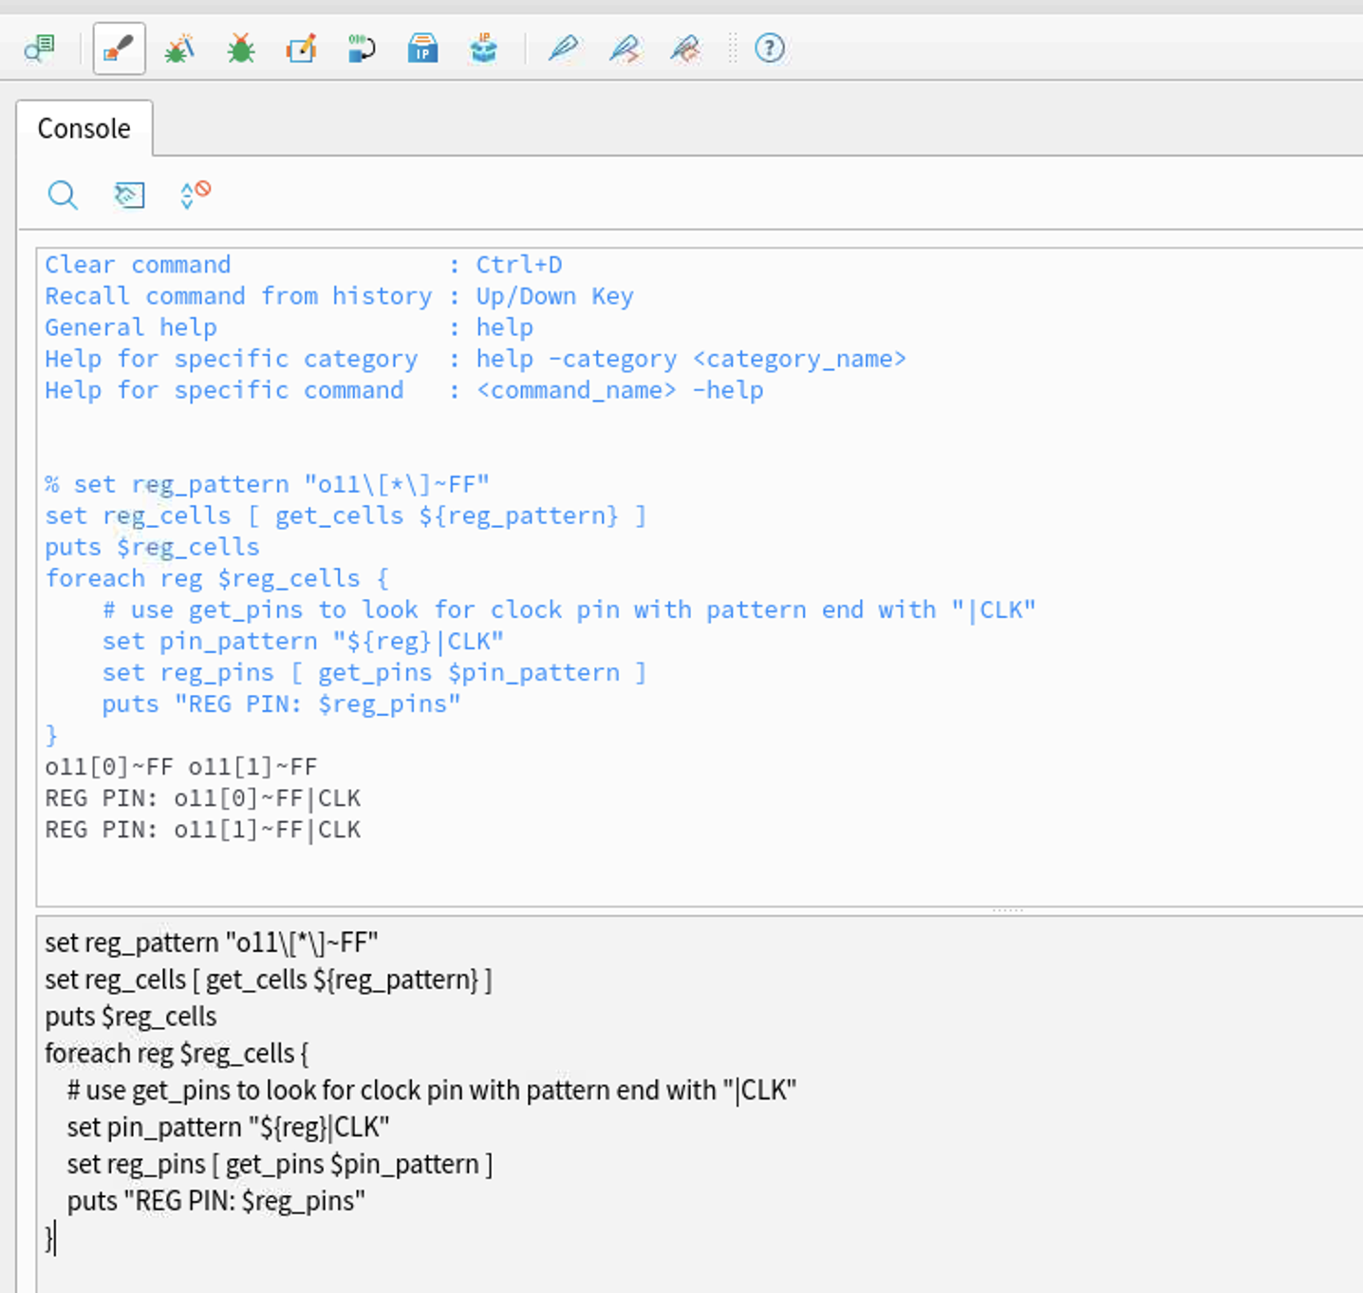This screenshot has height=1293, width=1363.
Task: Grab the dotted splitter between output and input
Action: tap(1007, 910)
